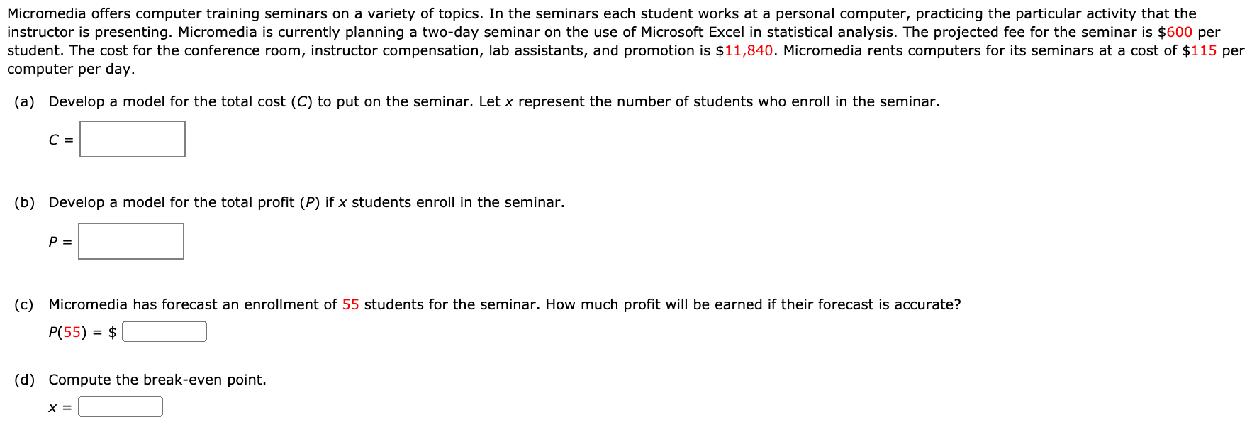
Task: Click the part (d) question label
Action: coord(24,380)
